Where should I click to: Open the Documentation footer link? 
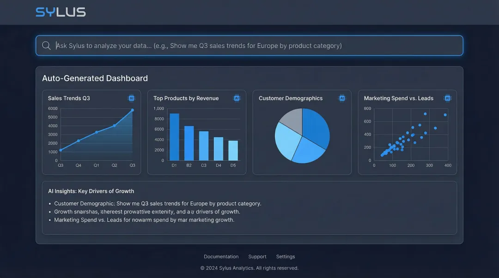221,256
